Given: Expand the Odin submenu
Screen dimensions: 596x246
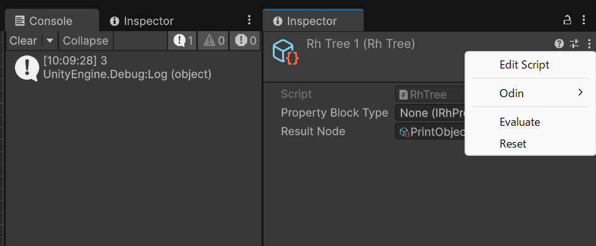Looking at the screenshot, I should click(530, 93).
